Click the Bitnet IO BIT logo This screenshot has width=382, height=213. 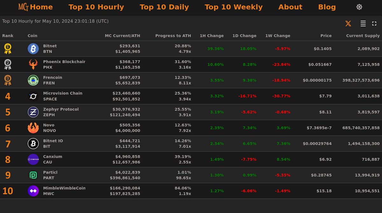click(33, 143)
